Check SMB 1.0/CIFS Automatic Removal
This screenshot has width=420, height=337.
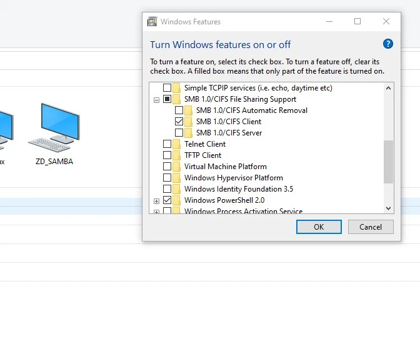[x=179, y=110]
